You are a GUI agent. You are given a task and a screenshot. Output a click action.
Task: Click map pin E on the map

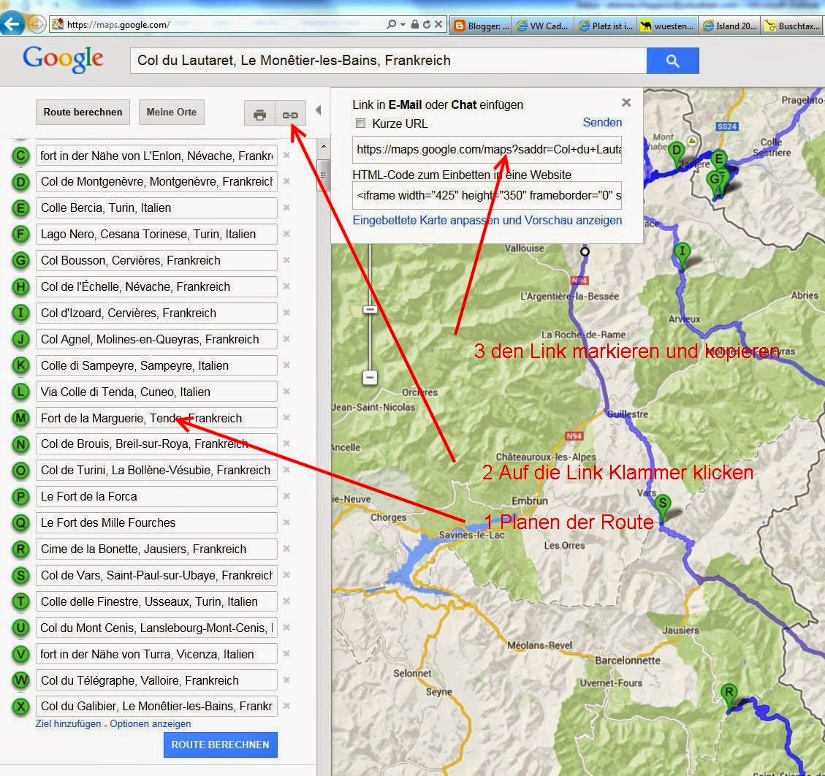(x=719, y=159)
